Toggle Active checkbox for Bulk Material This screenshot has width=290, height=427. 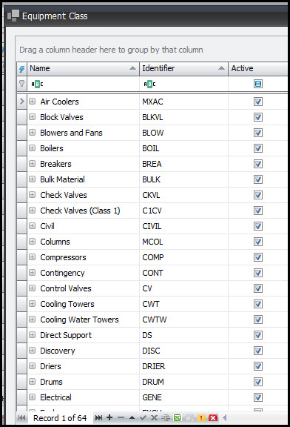(x=258, y=179)
